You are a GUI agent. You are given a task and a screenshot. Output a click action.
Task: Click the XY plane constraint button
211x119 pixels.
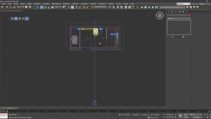pos(23,19)
